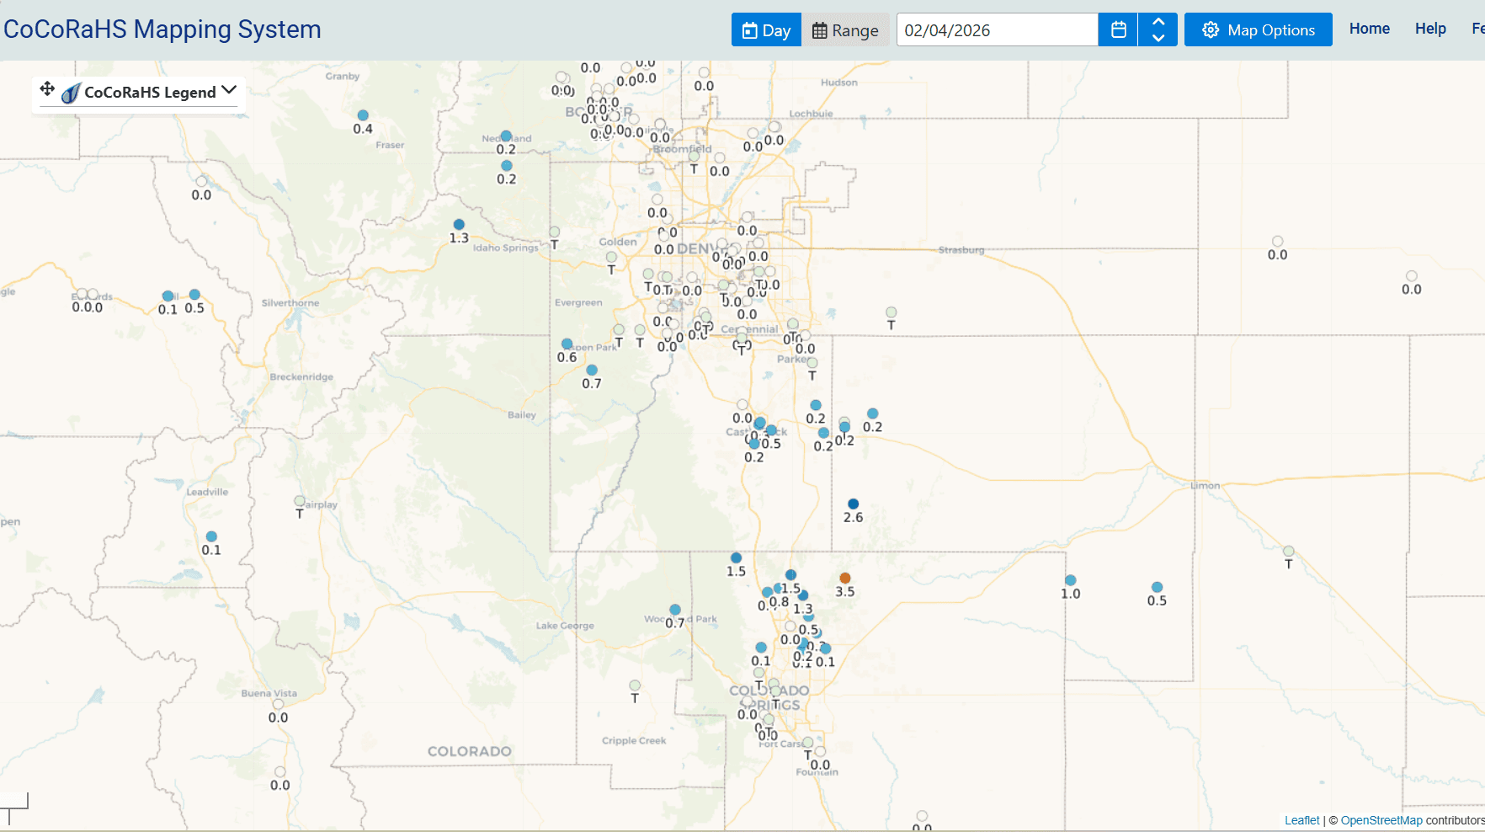Image resolution: width=1485 pixels, height=832 pixels.
Task: Open the Help menu item
Action: click(1430, 29)
